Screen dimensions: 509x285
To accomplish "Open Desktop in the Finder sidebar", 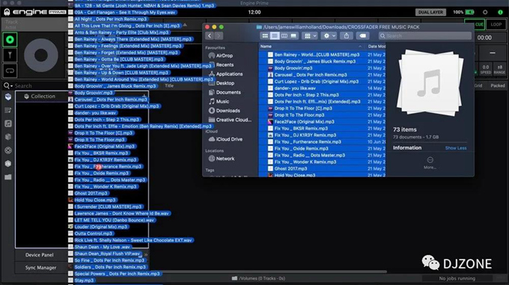I will click(x=222, y=83).
